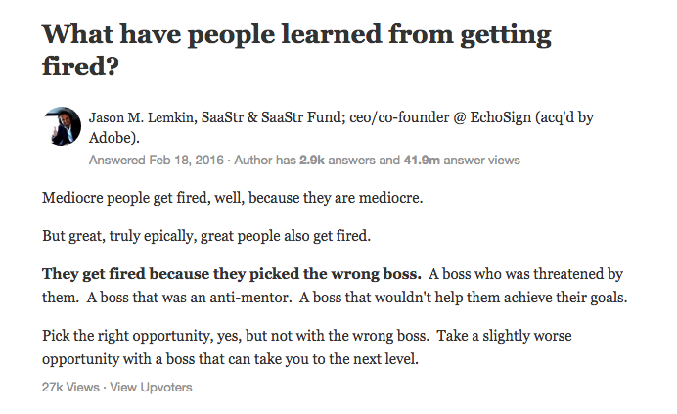The width and height of the screenshot is (677, 414).
Task: Click Jason M. Lemkin's profile avatar
Action: pos(63,126)
